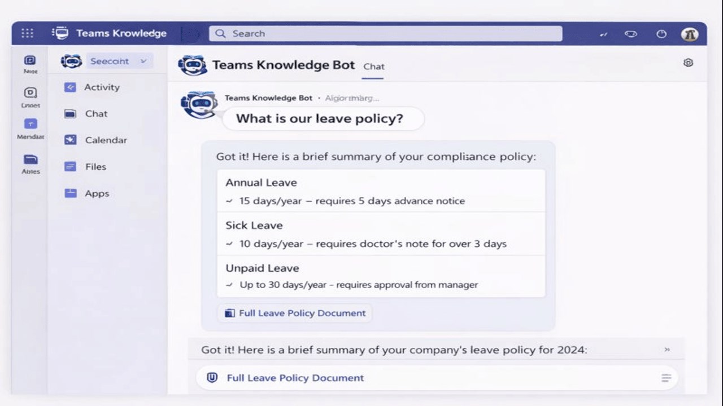Image resolution: width=723 pixels, height=406 pixels.
Task: Click the user profile avatar
Action: (689, 34)
